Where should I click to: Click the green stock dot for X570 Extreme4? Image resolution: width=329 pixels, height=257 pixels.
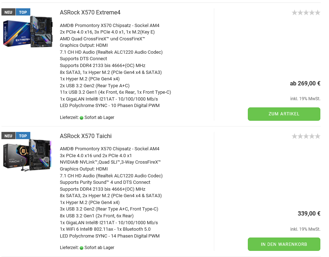[x=82, y=118]
